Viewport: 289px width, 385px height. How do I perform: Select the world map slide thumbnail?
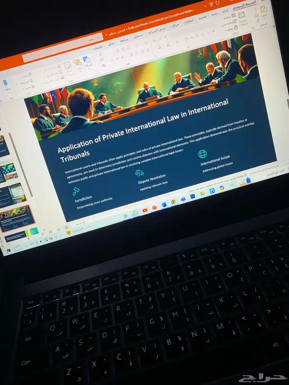pos(9,171)
